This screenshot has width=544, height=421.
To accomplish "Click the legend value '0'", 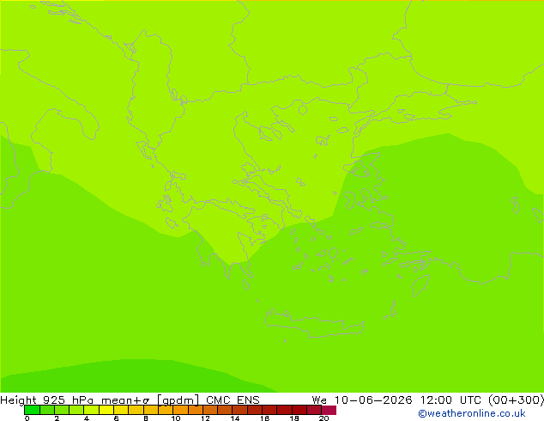I will (27, 418).
